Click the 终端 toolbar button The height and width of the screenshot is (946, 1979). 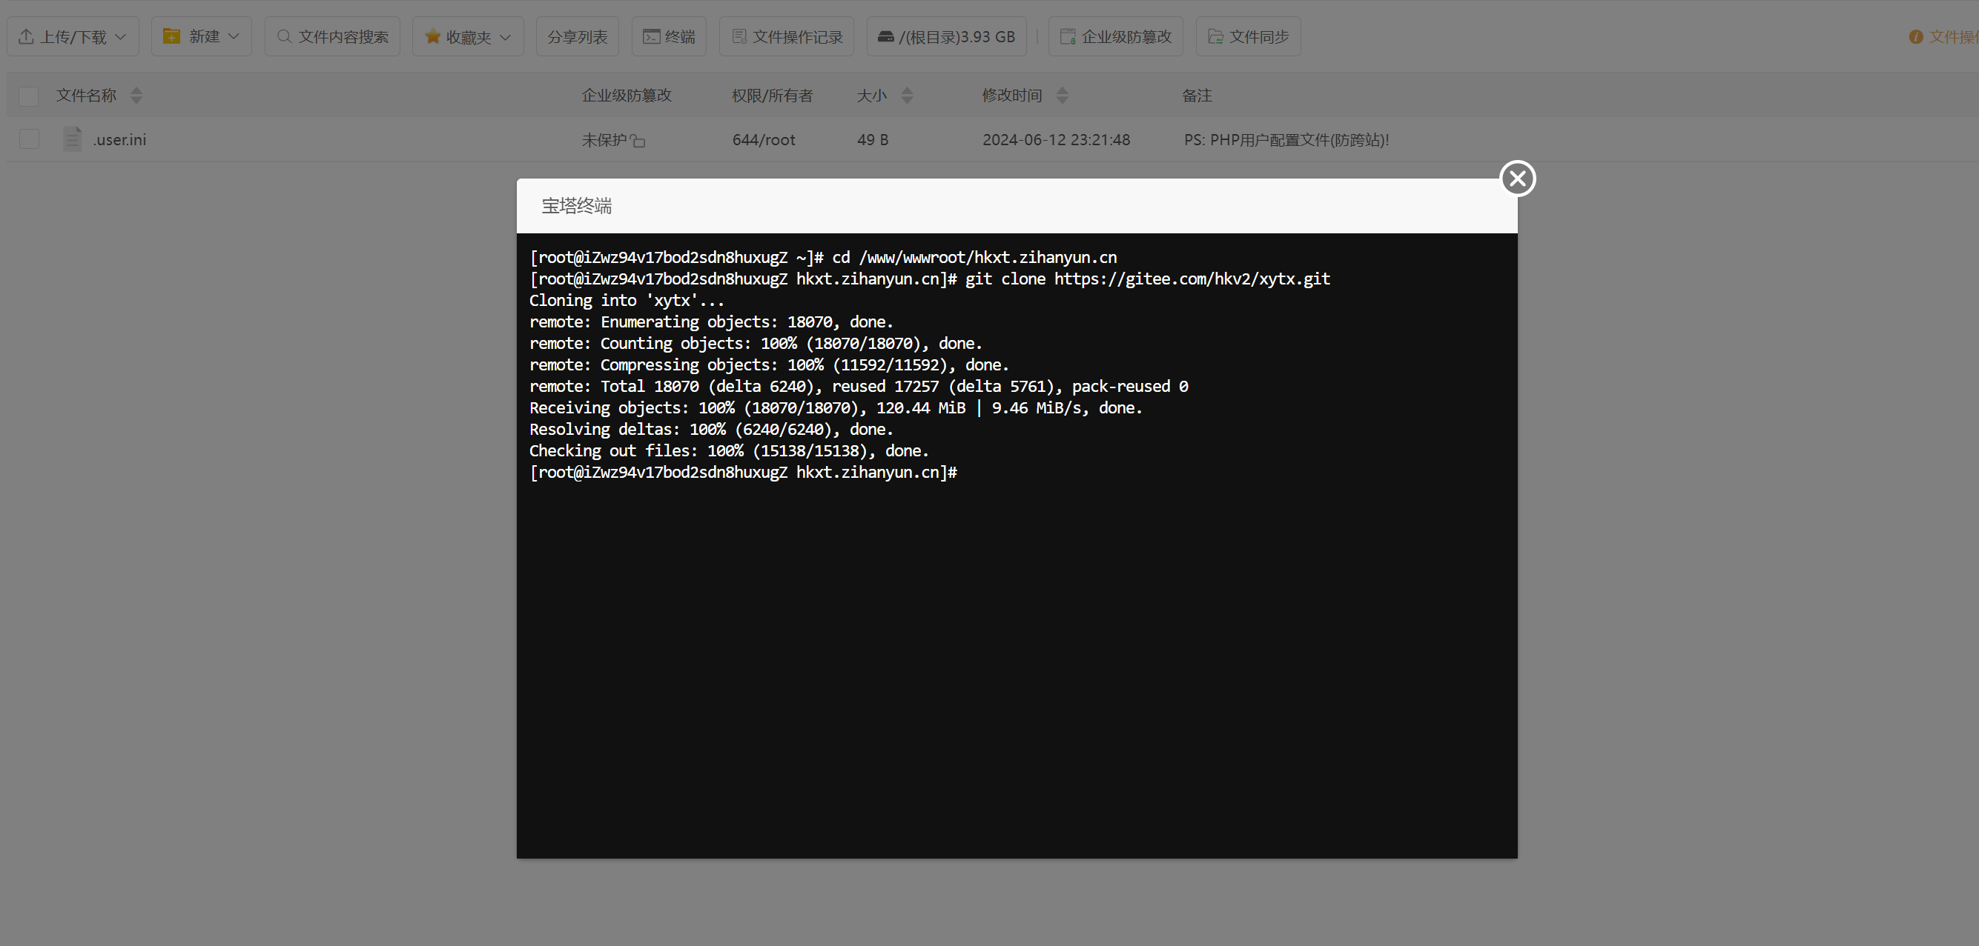[669, 37]
